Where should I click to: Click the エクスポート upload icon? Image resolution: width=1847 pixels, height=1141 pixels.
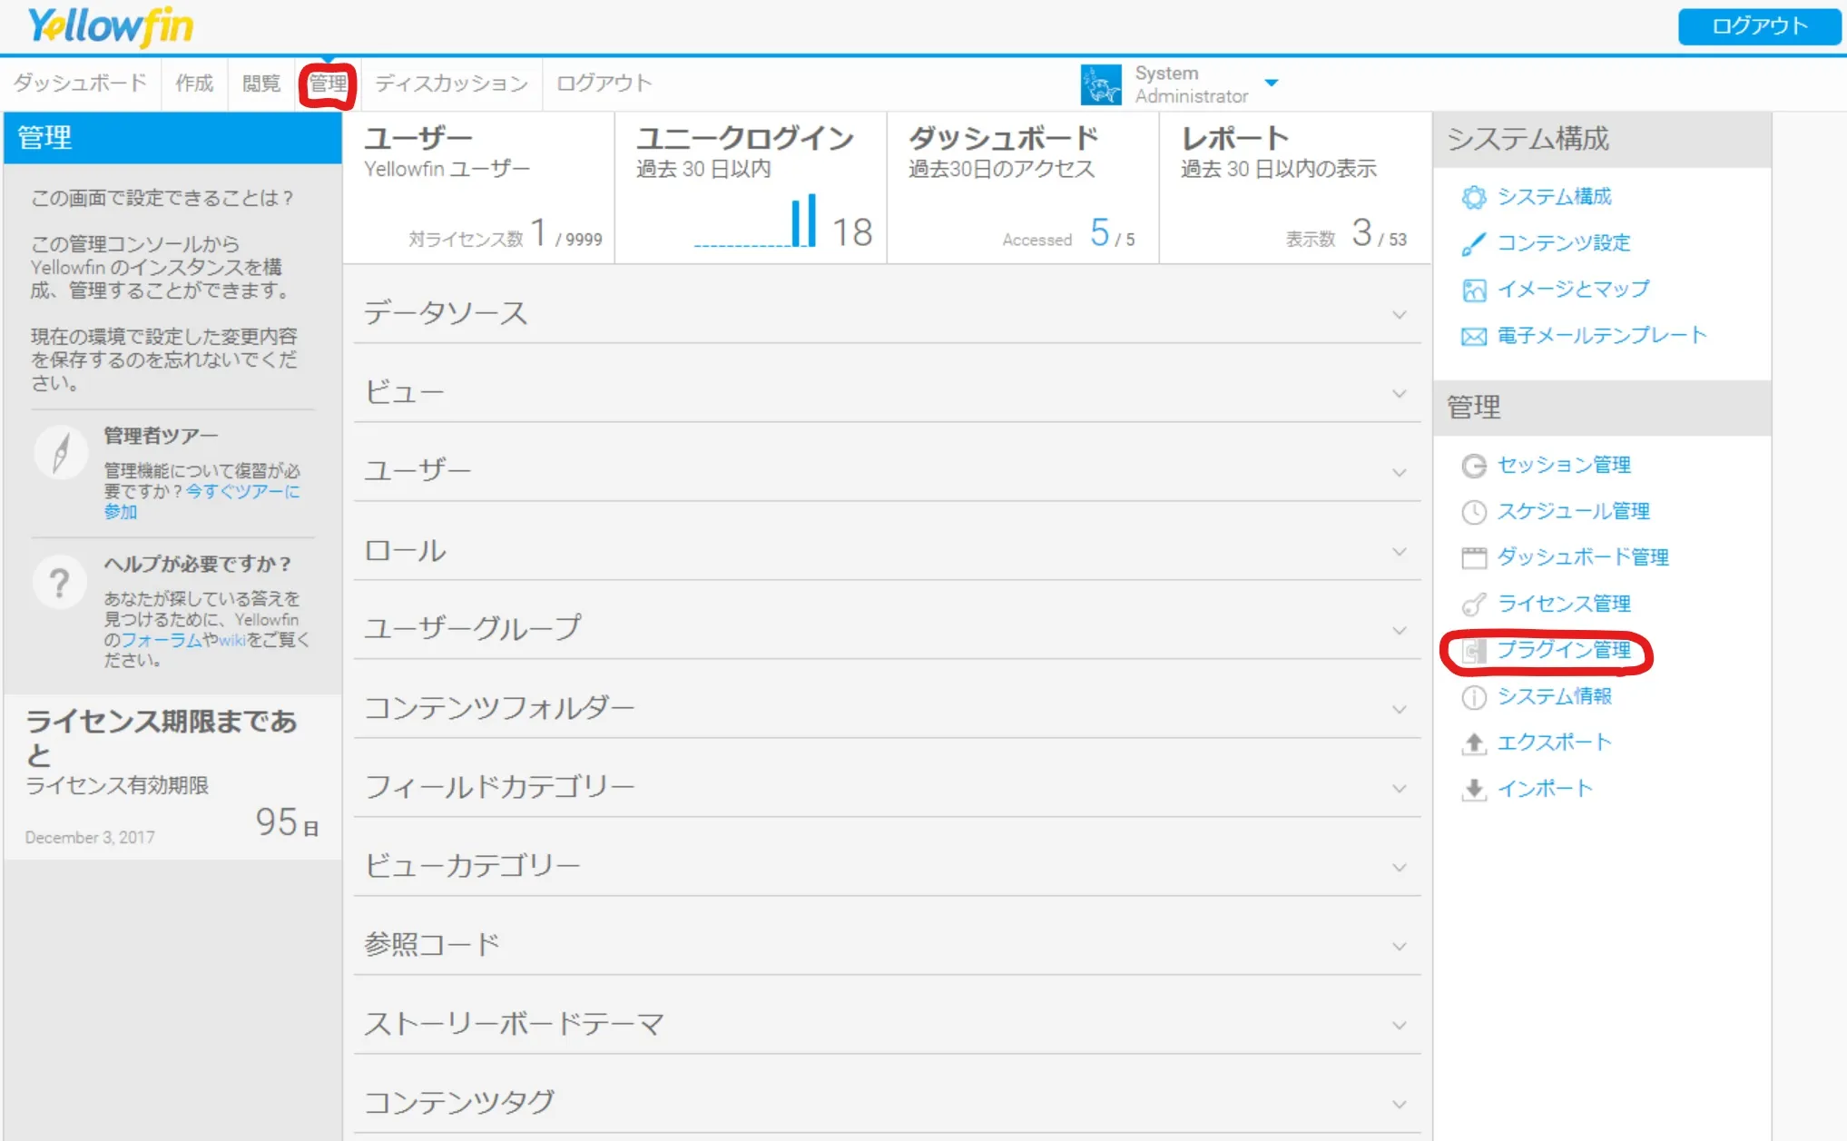[x=1475, y=743]
